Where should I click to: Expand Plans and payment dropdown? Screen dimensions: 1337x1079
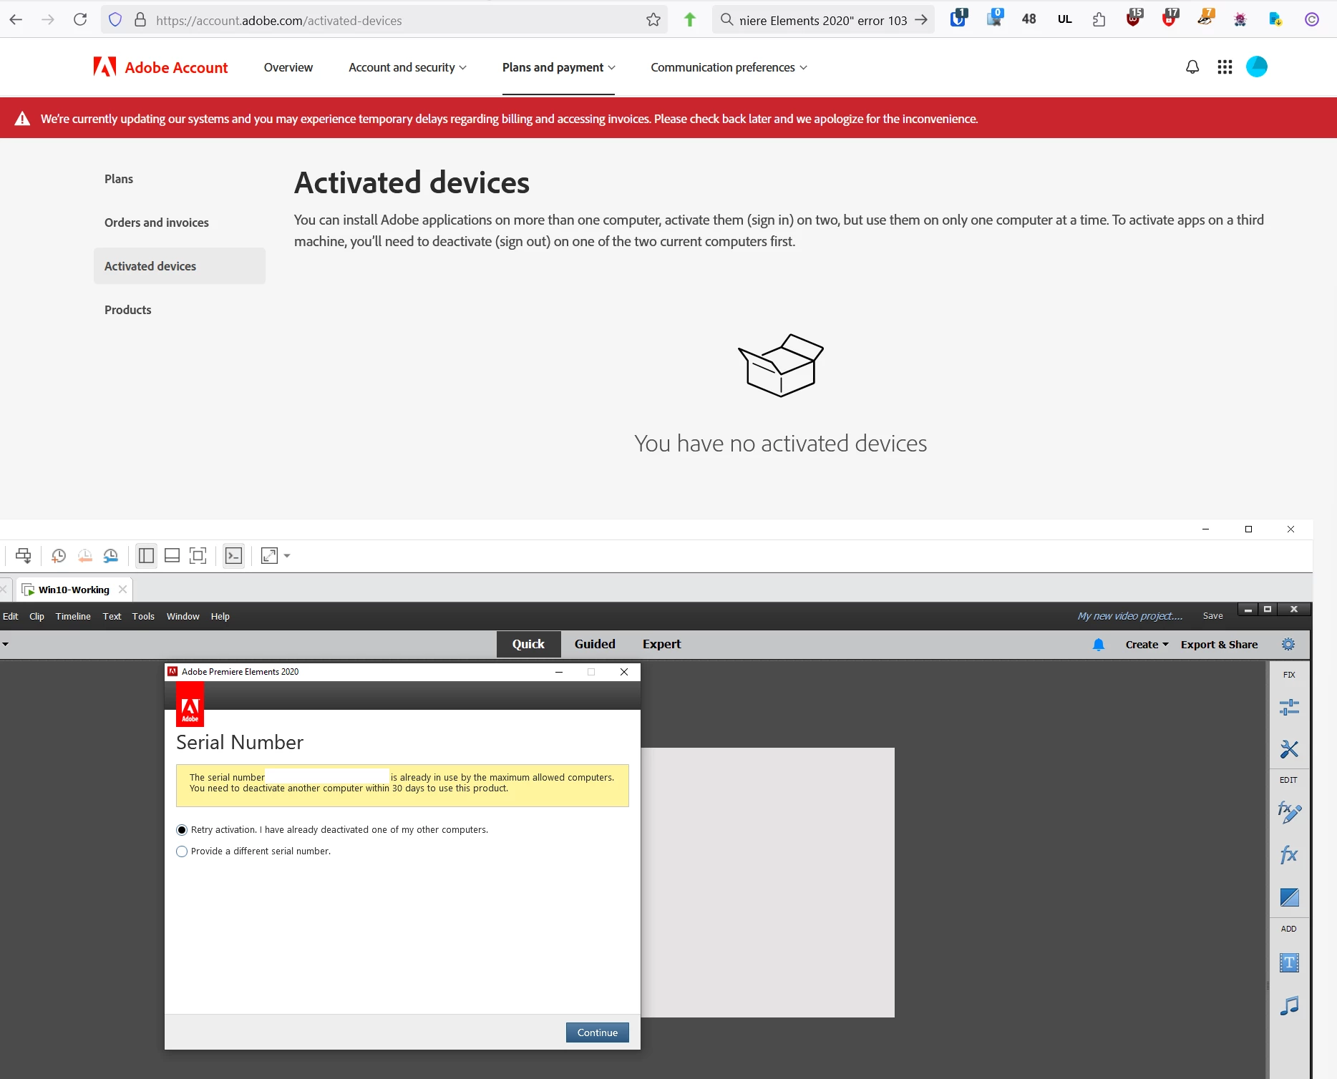(x=558, y=67)
